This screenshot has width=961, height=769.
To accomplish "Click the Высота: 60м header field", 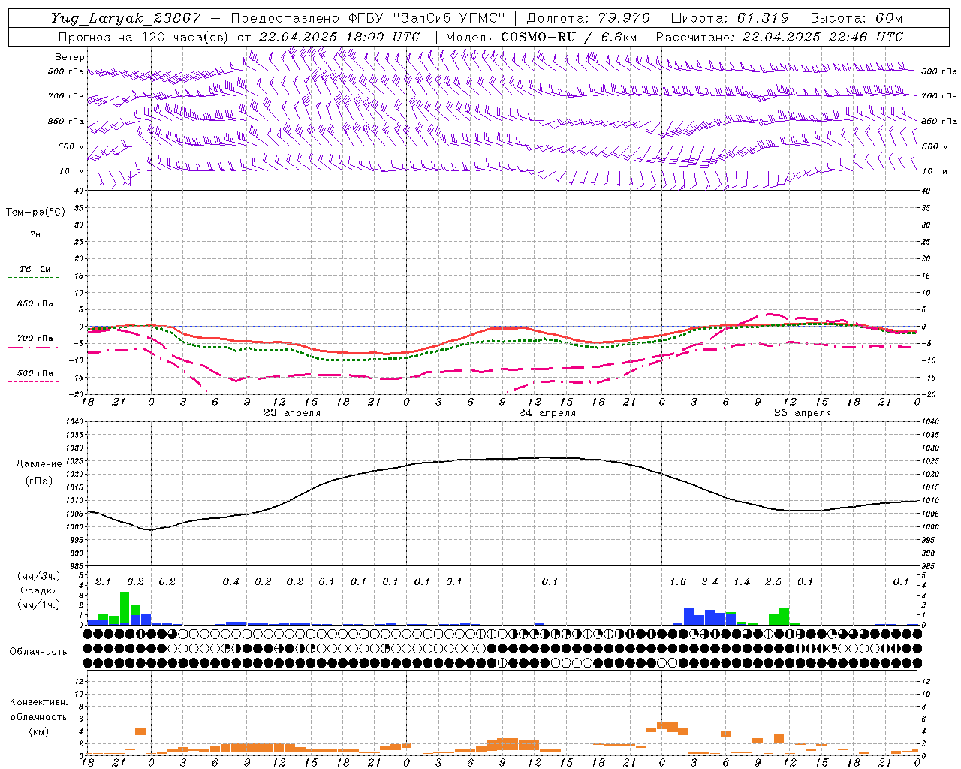I will coord(856,18).
